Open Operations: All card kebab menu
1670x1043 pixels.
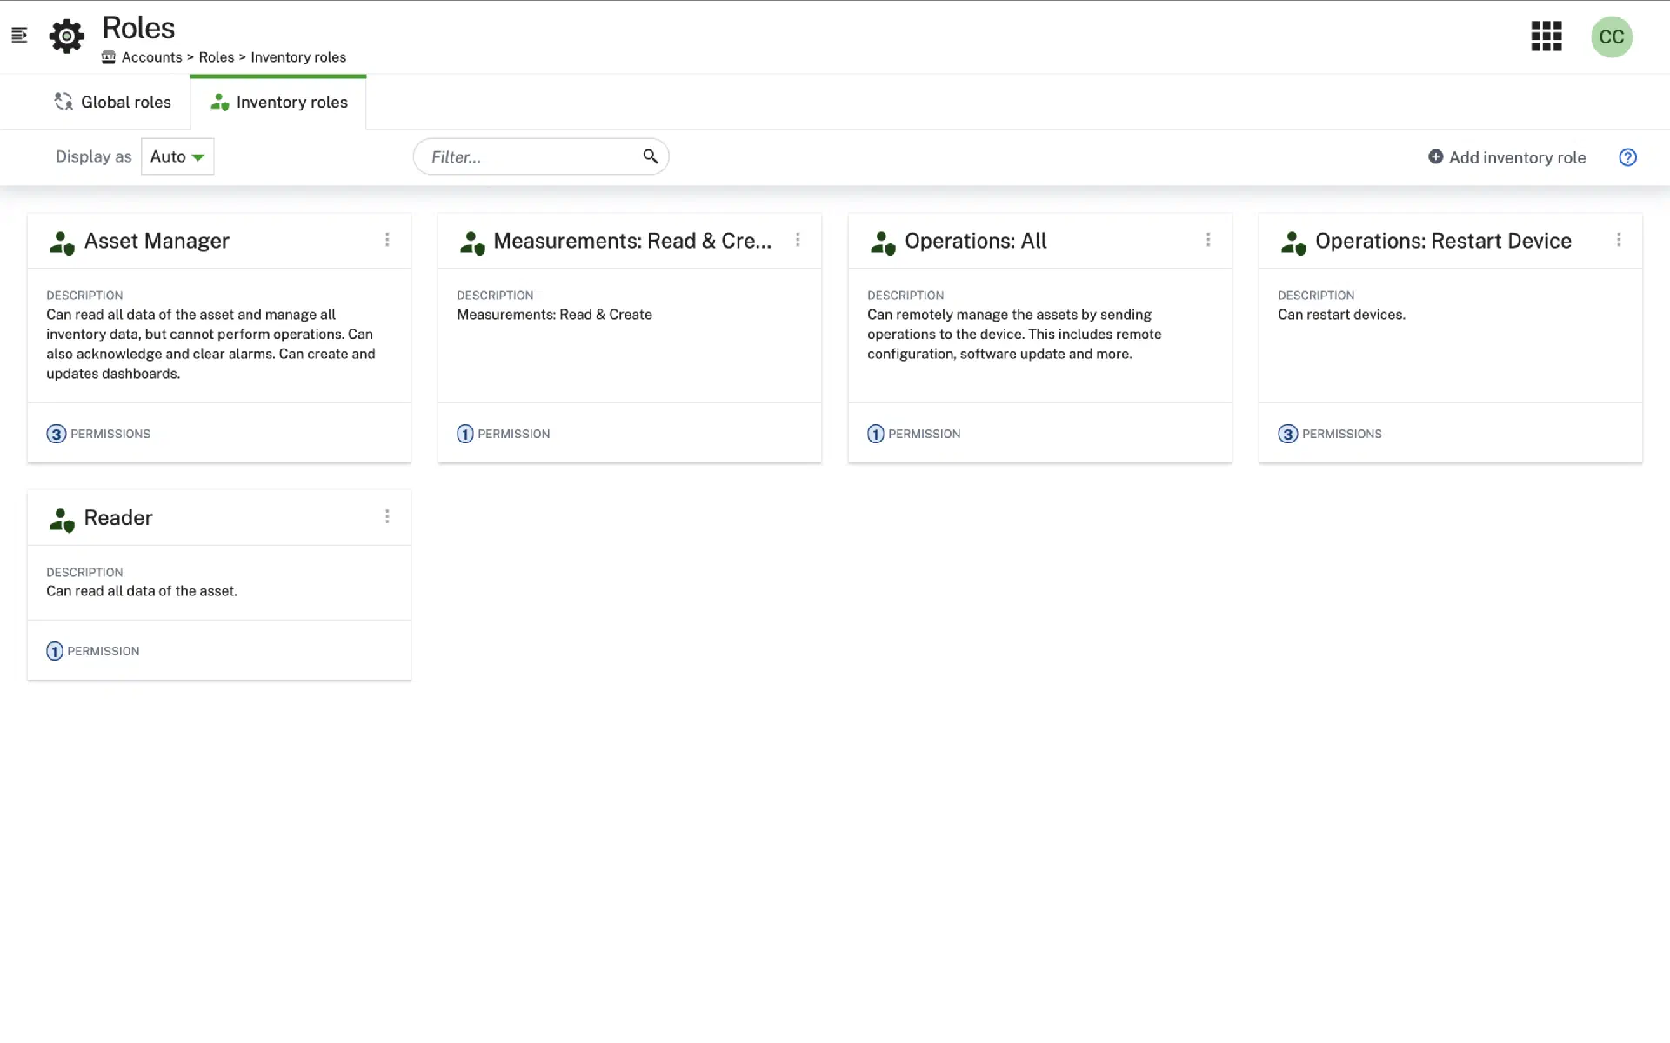pyautogui.click(x=1208, y=240)
